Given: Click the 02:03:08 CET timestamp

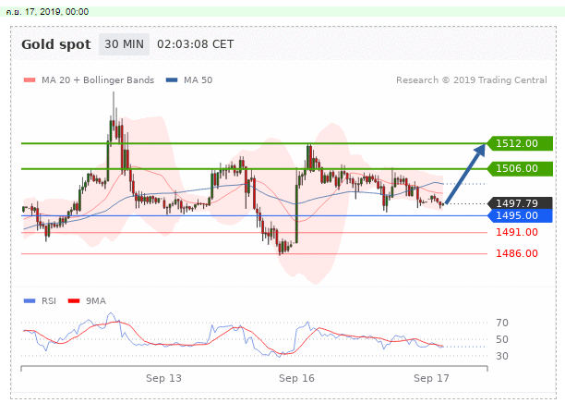Looking at the screenshot, I should click(196, 44).
